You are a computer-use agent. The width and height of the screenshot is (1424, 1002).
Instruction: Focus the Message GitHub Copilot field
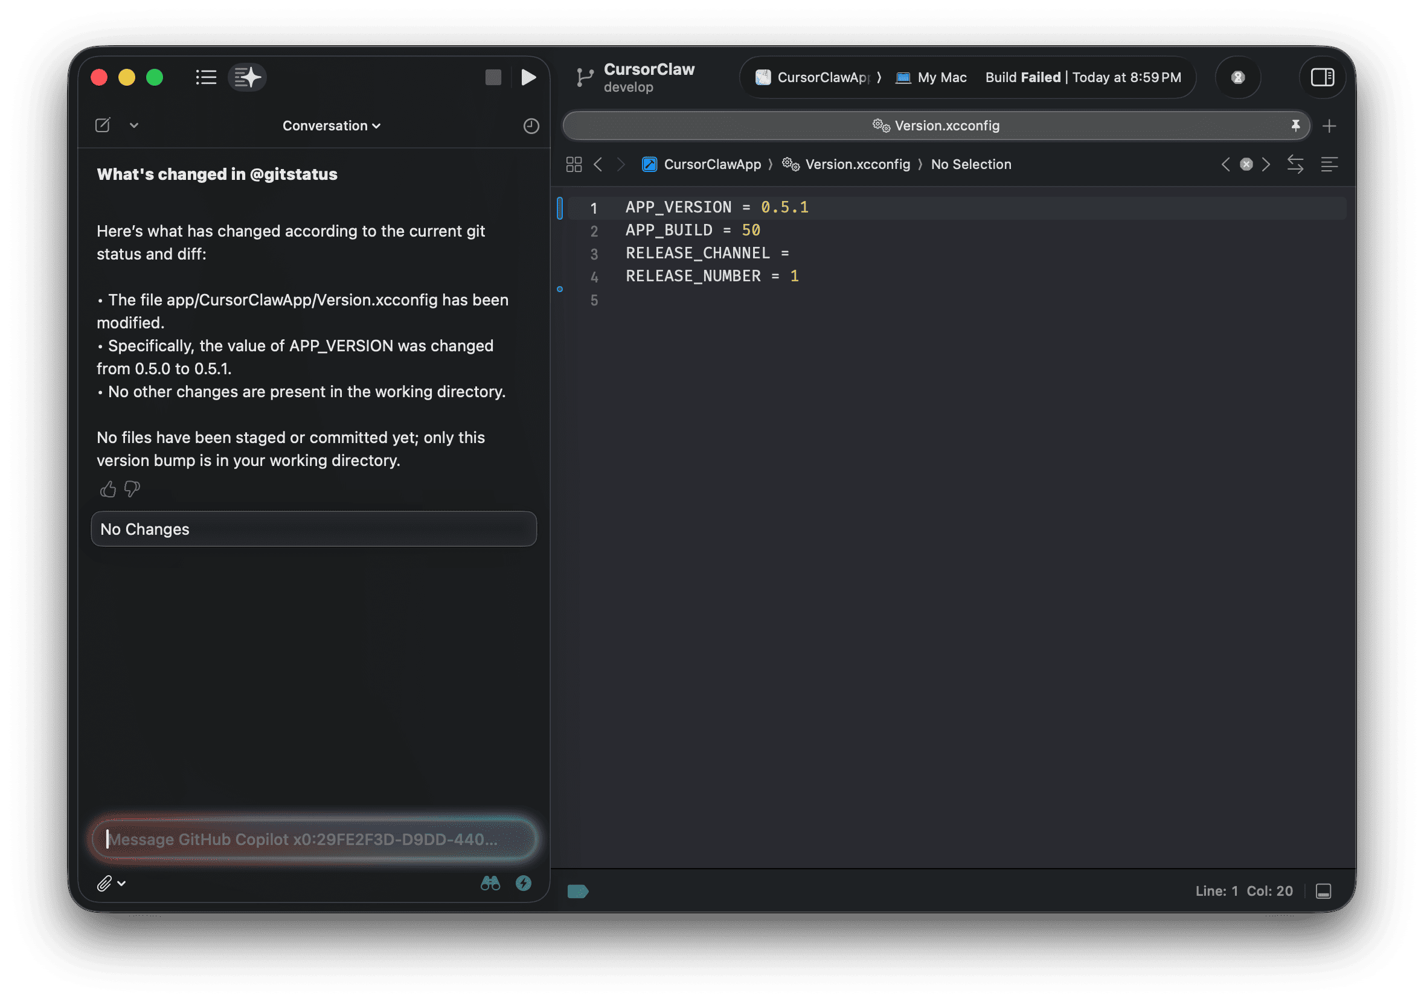pyautogui.click(x=313, y=839)
